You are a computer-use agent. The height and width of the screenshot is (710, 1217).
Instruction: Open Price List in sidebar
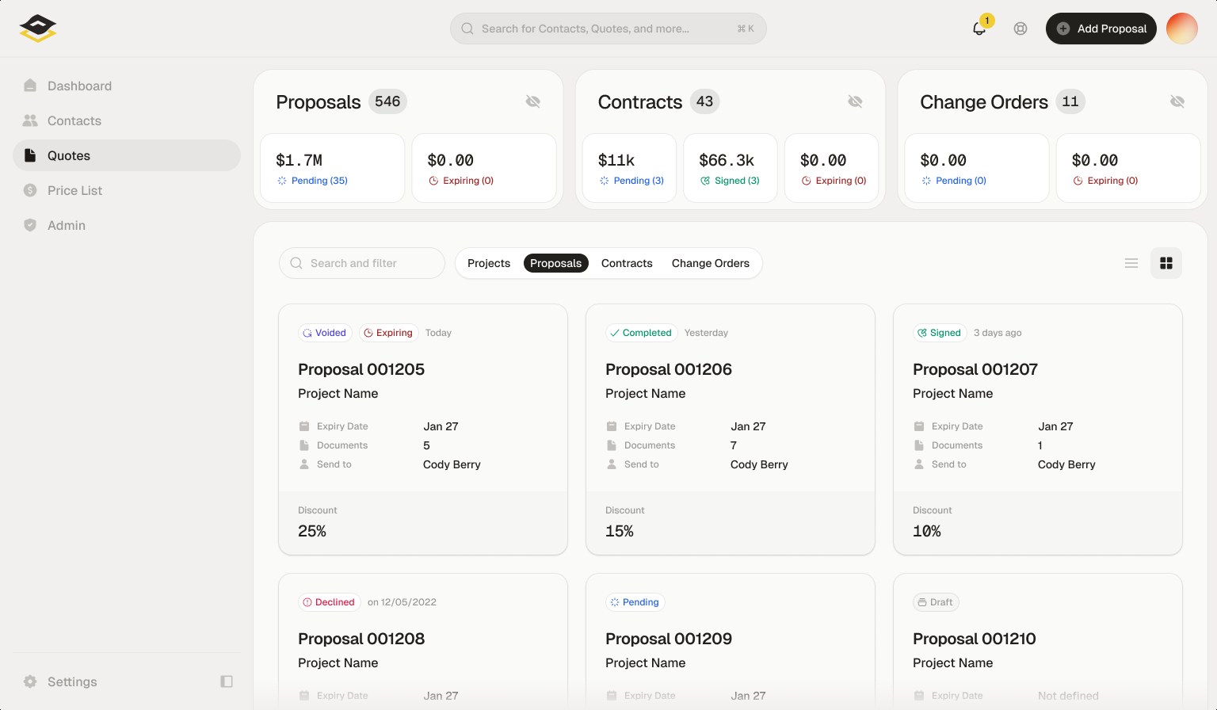click(127, 190)
